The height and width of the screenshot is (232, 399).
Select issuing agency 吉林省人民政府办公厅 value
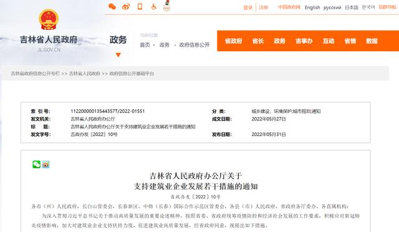pos(93,119)
